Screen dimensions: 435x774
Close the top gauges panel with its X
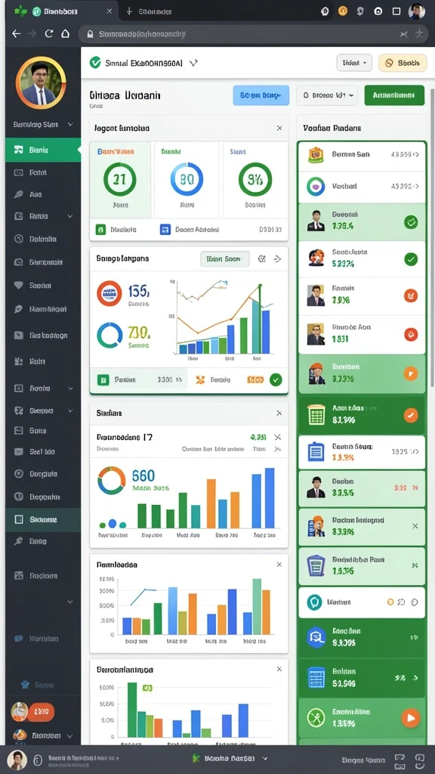tap(279, 128)
